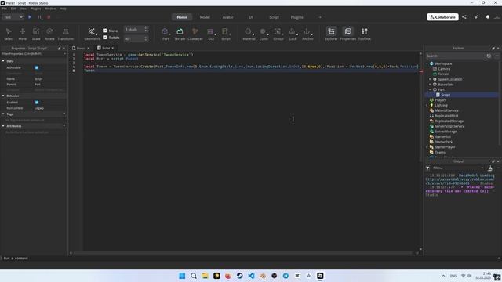Select ReplicatedStorage in Explorer
502x282 pixels.
[449, 121]
